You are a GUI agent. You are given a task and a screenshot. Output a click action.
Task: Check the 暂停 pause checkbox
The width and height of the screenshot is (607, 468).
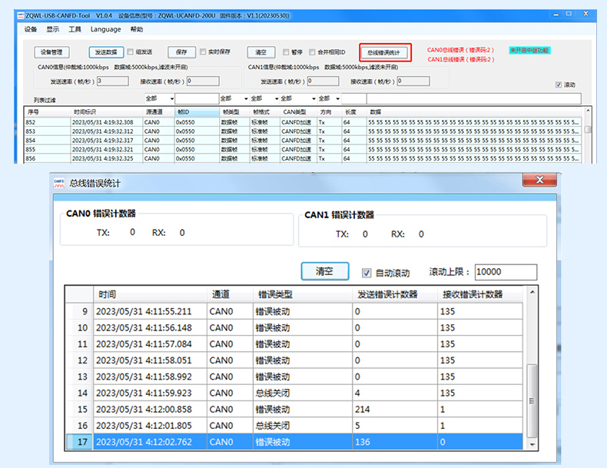click(x=287, y=52)
